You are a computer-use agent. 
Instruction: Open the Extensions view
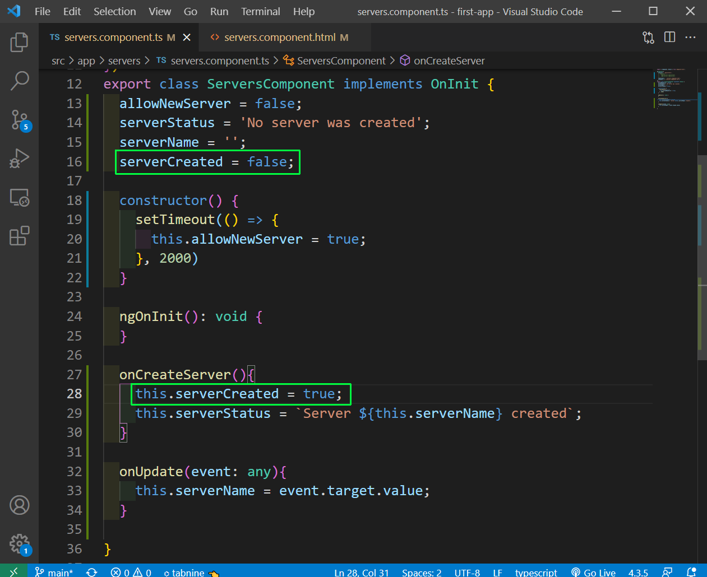coord(19,236)
